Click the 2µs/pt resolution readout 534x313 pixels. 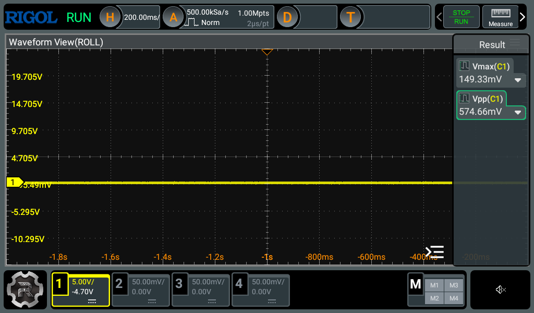tap(258, 23)
